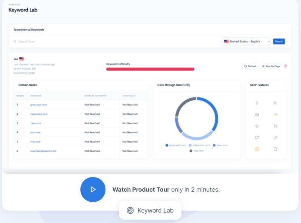Screen dimensions: 301x223
Task: Open the United States - English dropdown
Action: click(x=246, y=41)
